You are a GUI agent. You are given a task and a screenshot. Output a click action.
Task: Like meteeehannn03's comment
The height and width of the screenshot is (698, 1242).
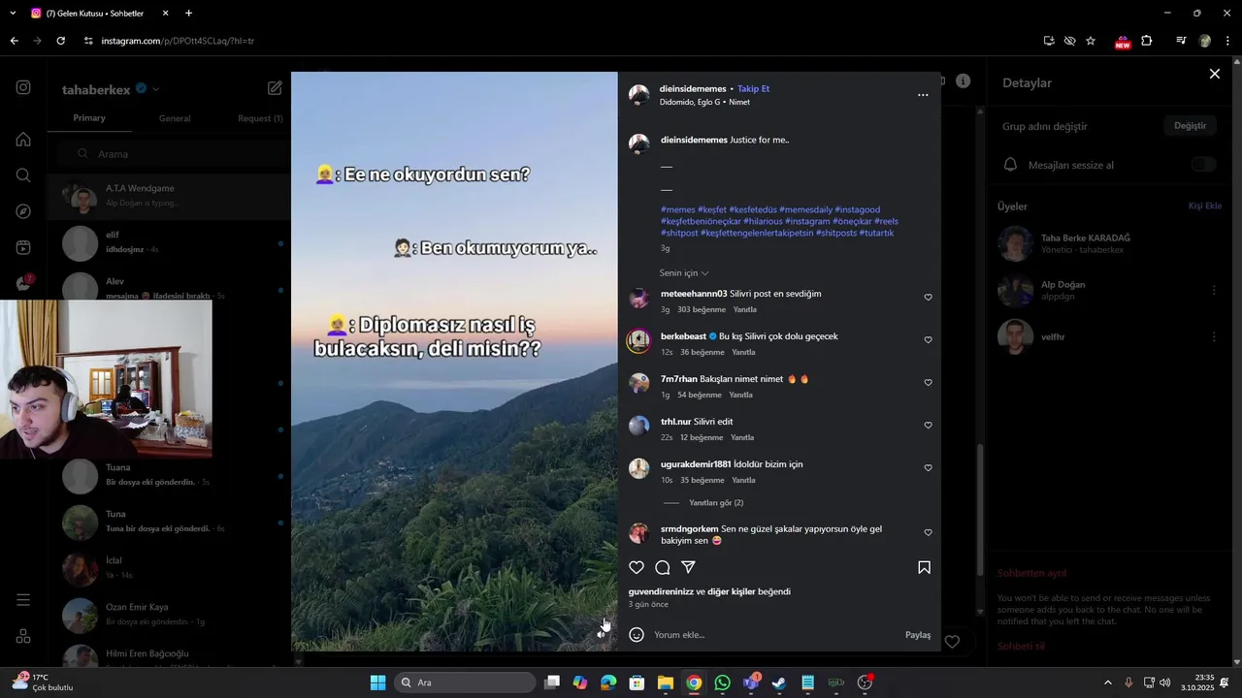[928, 298]
